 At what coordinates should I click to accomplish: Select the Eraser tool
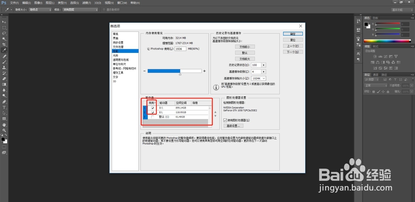[4, 79]
